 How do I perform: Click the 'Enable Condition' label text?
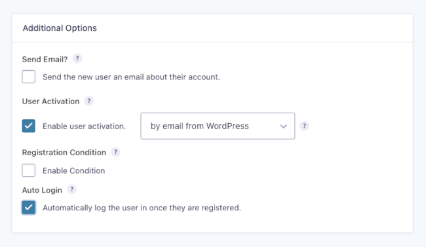pyautogui.click(x=73, y=170)
